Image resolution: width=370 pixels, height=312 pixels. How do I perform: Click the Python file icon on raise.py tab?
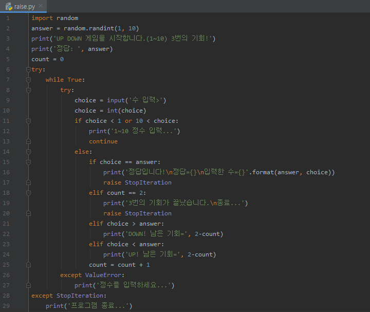9,6
